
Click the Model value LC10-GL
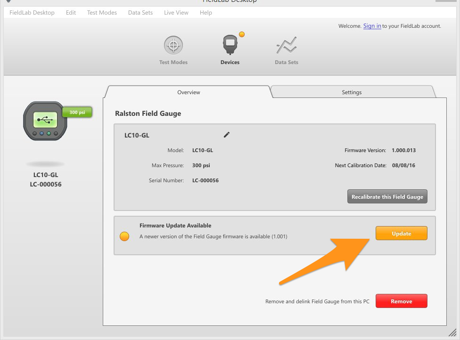coord(202,150)
